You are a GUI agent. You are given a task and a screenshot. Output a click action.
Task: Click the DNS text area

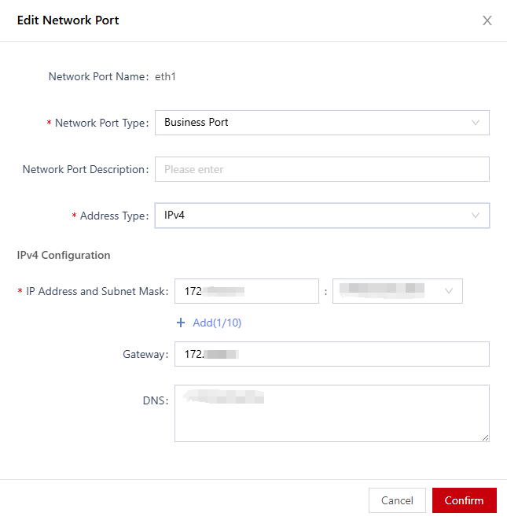click(332, 413)
